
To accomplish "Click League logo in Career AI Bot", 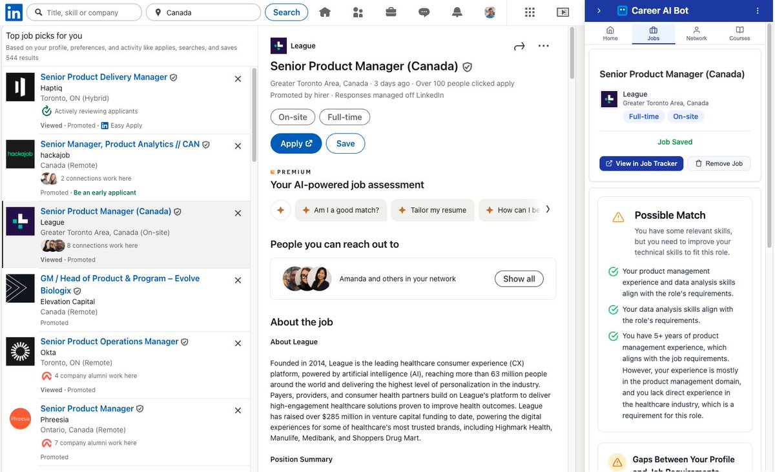I will click(x=609, y=99).
